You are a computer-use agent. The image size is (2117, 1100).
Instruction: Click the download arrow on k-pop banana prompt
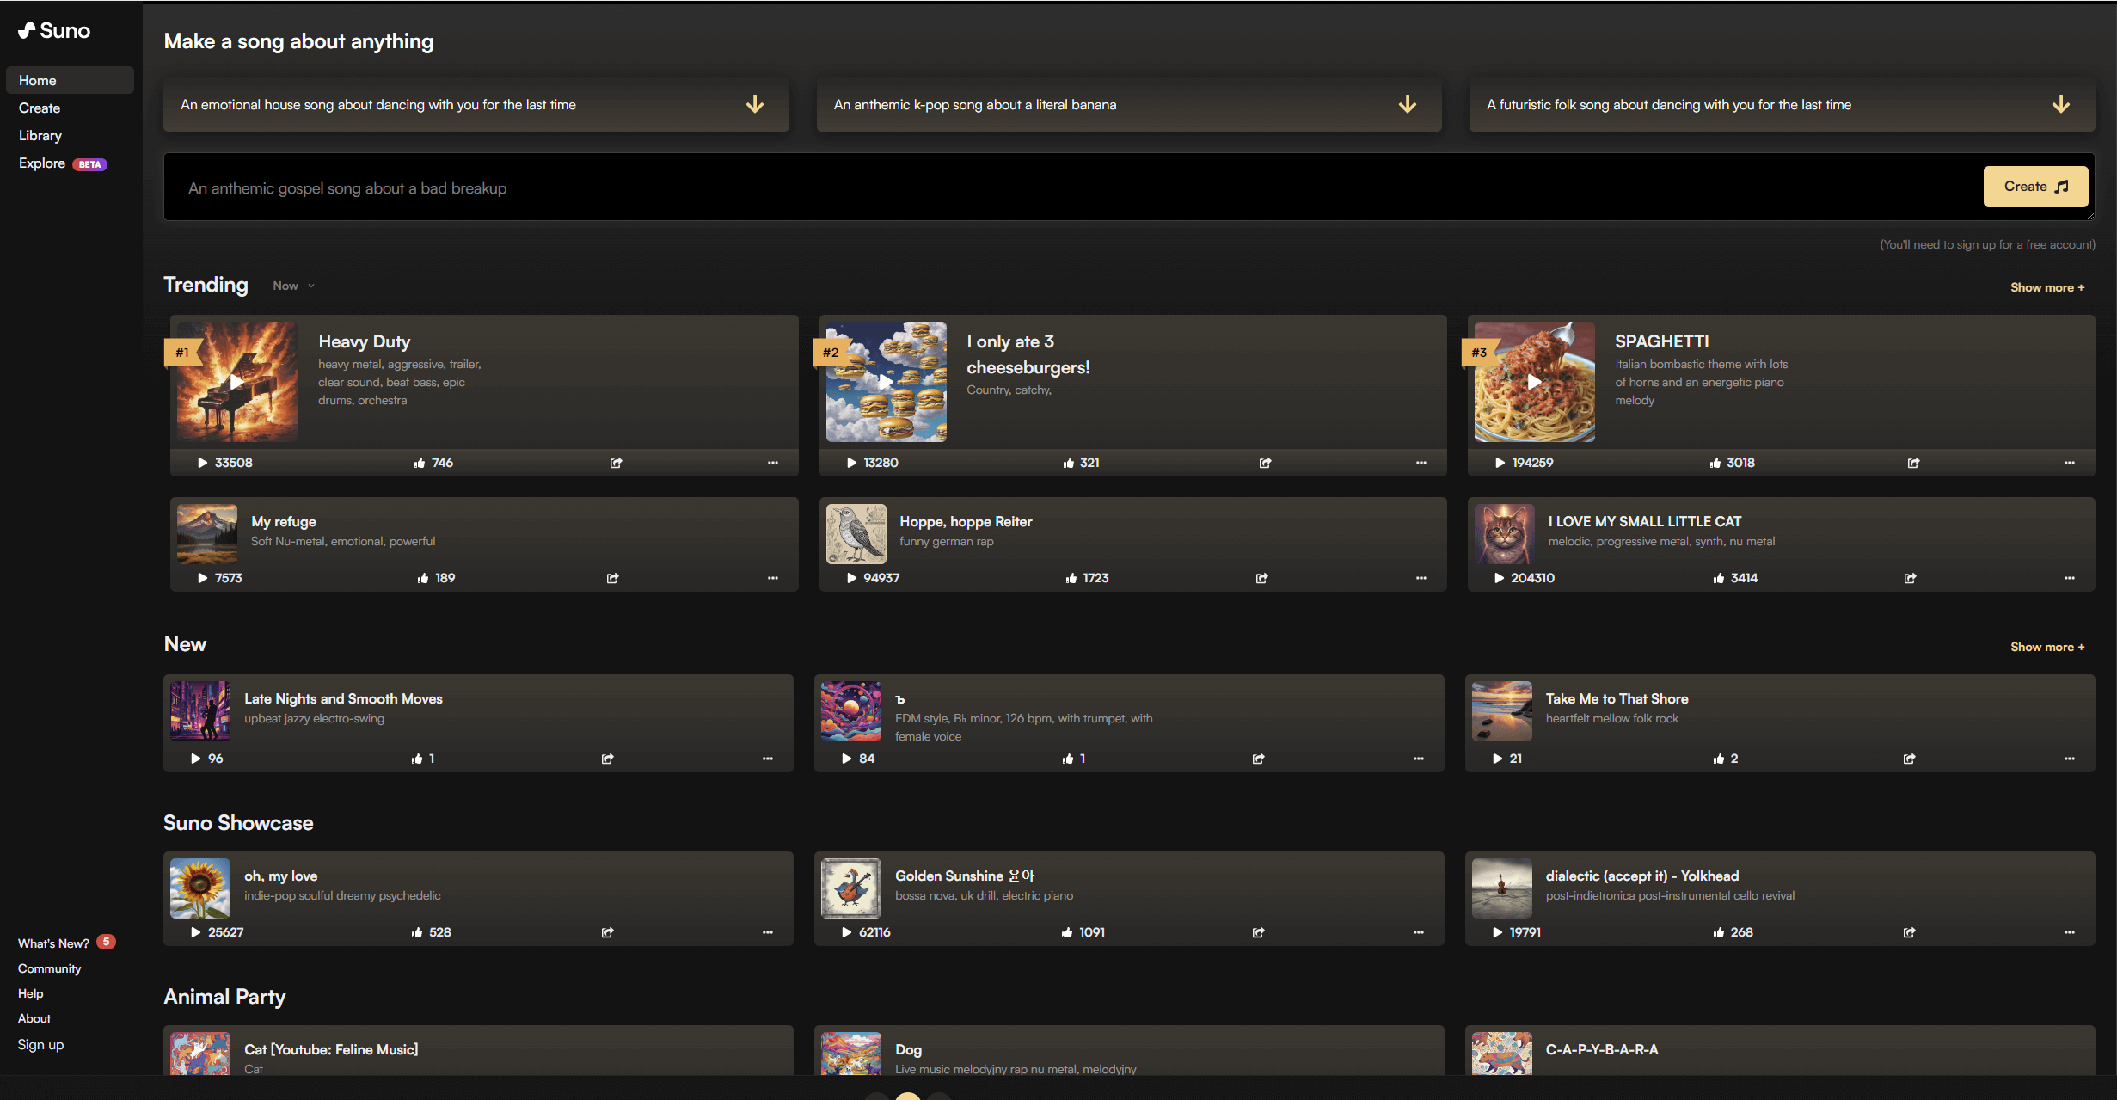[x=1408, y=104]
